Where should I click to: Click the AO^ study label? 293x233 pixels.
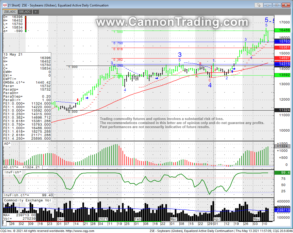pyautogui.click(x=7, y=143)
